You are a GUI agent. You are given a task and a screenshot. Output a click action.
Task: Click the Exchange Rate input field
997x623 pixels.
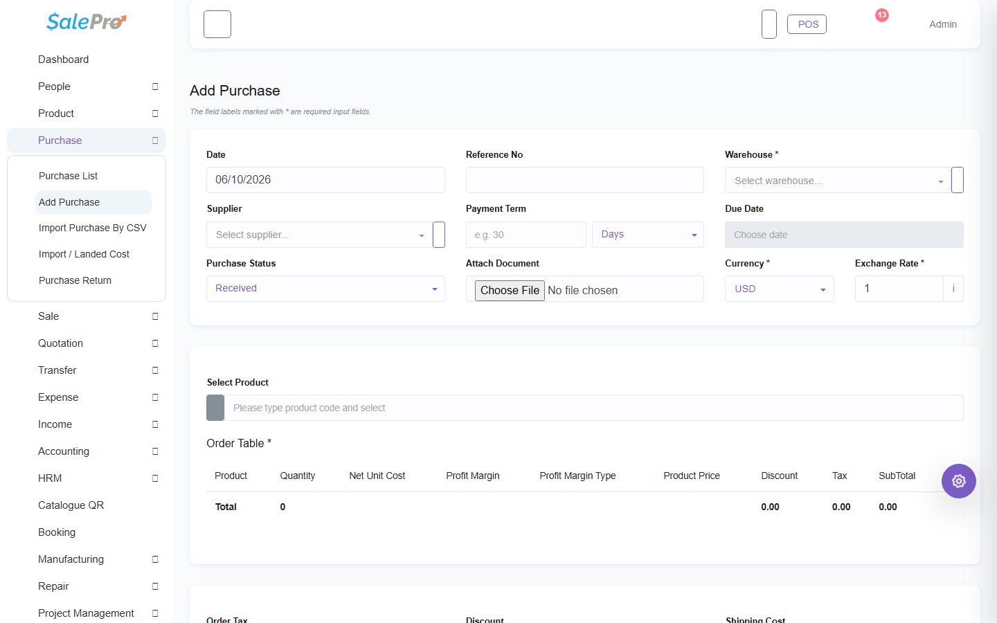coord(899,289)
